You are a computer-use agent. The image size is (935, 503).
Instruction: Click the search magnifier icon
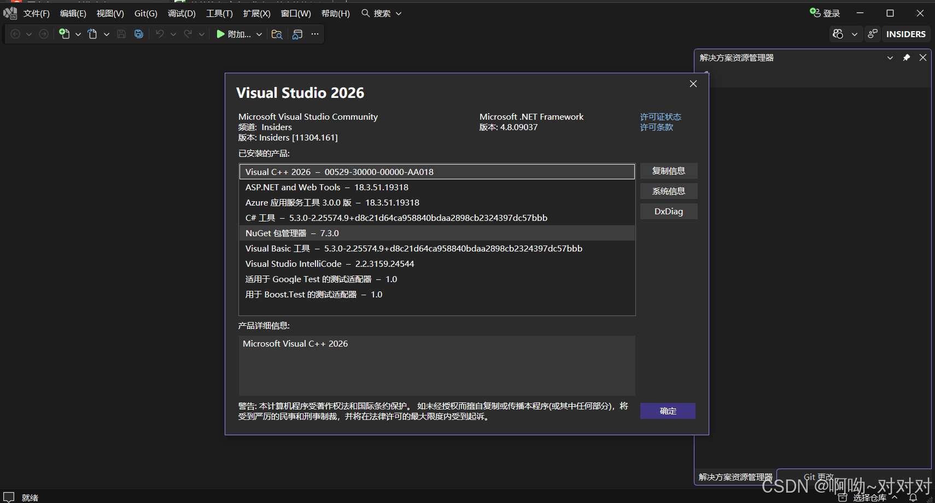[366, 13]
